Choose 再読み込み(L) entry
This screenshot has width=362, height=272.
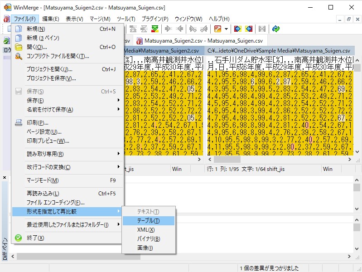point(68,194)
